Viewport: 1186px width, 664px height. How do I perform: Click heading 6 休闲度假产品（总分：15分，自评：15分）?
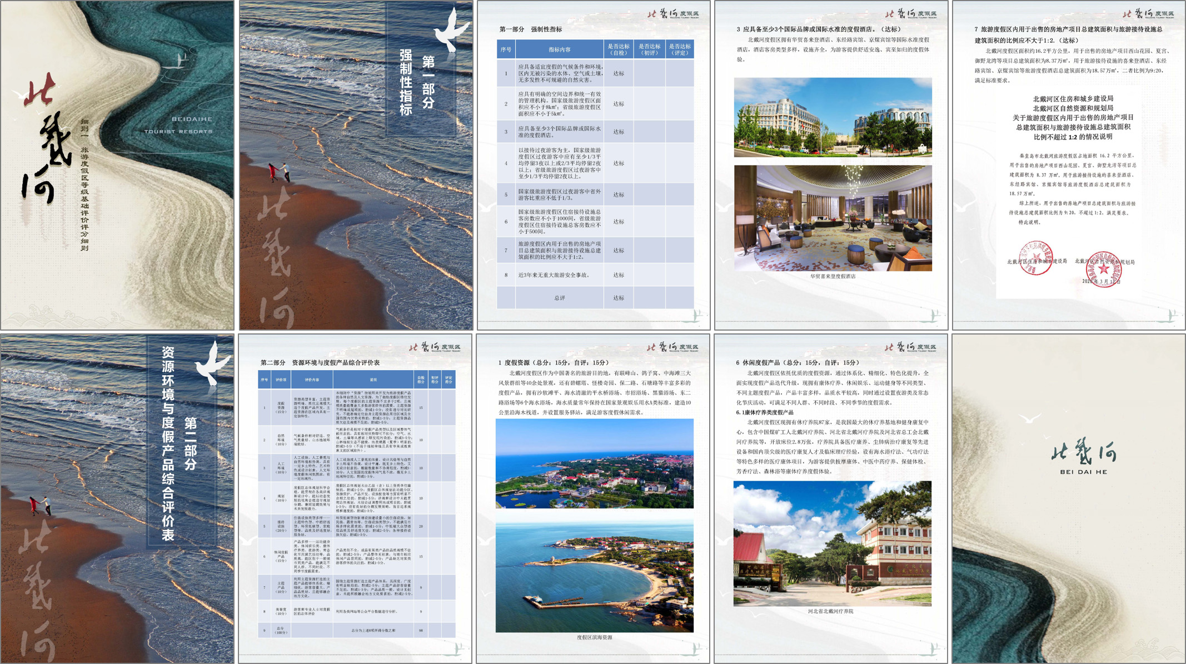coord(797,362)
